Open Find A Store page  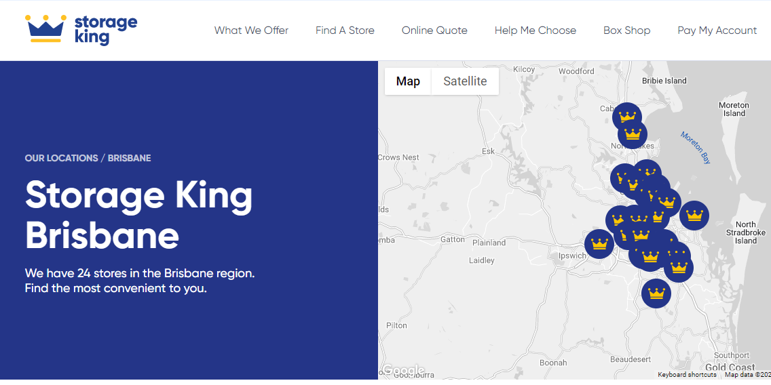coord(345,31)
